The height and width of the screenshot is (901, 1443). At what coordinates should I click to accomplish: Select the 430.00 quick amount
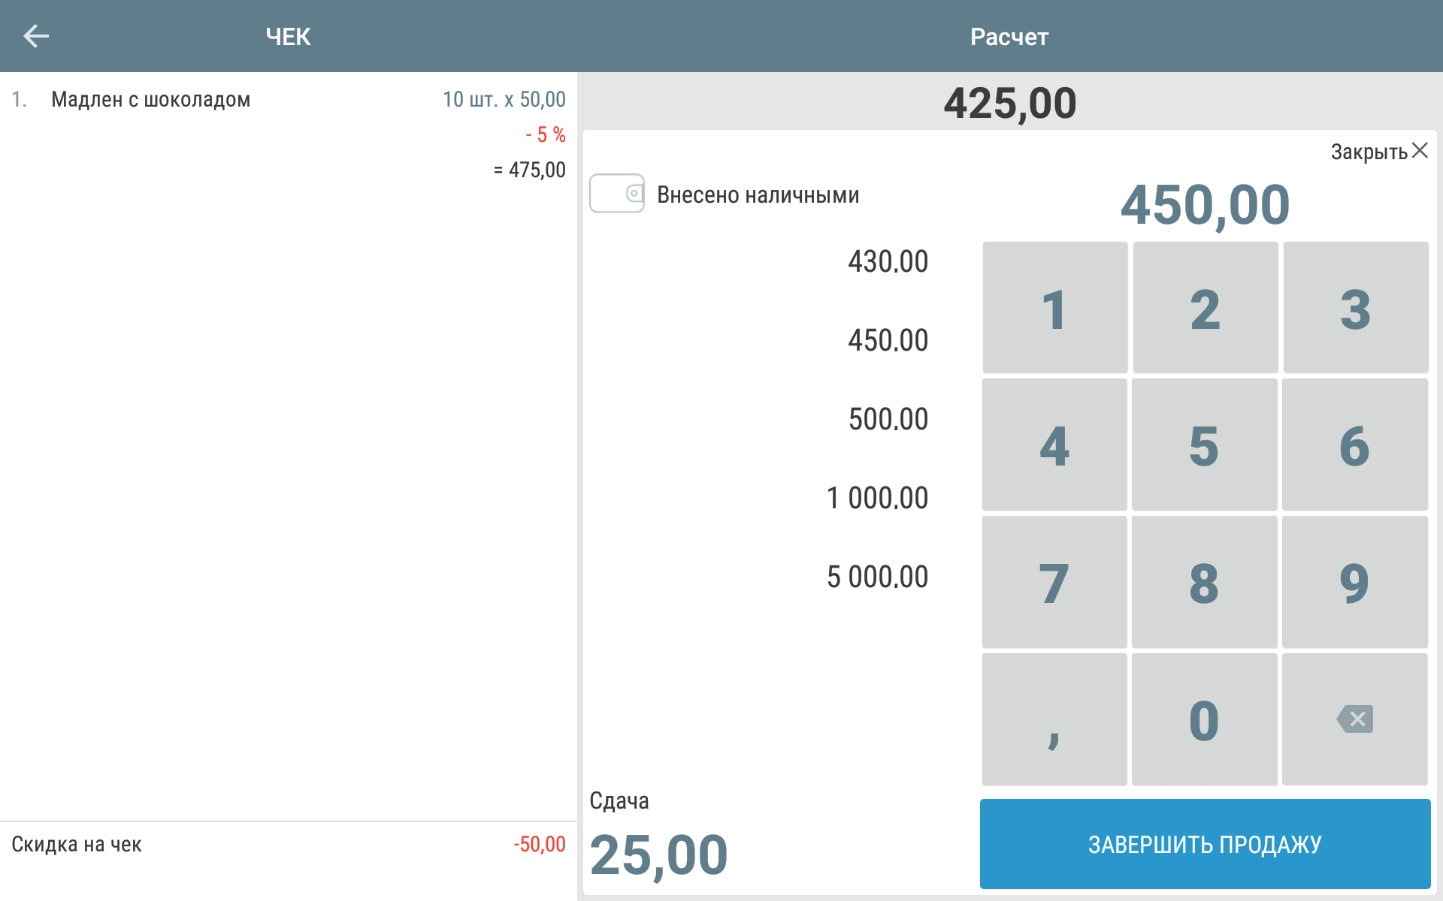click(x=888, y=262)
